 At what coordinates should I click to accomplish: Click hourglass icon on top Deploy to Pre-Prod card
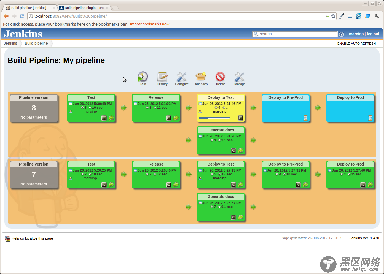click(305, 118)
